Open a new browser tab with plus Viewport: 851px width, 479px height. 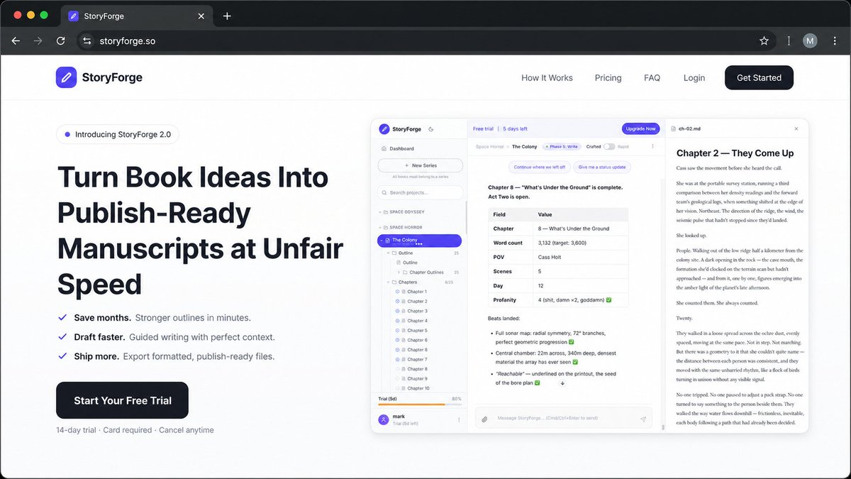coord(227,16)
